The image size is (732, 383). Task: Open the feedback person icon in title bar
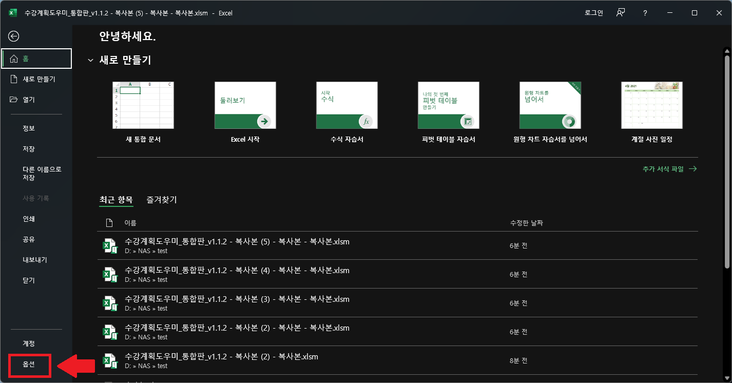click(621, 13)
